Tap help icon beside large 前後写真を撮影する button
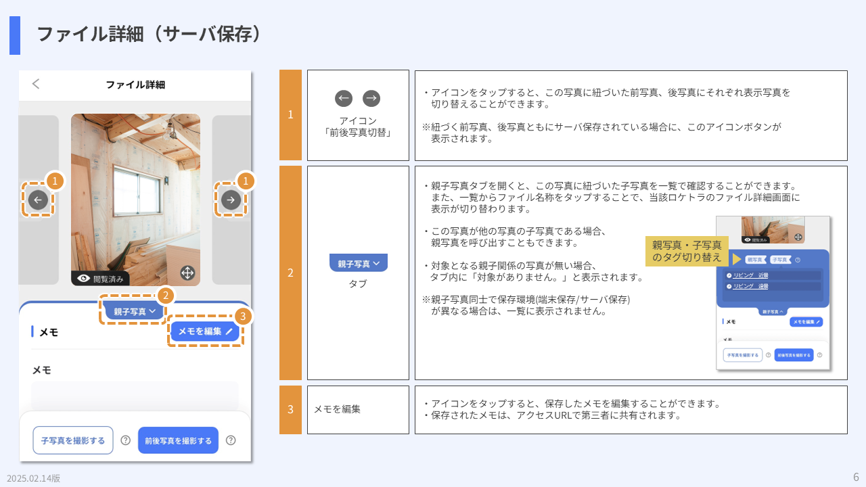Screen dimensions: 866x487 click(x=231, y=440)
